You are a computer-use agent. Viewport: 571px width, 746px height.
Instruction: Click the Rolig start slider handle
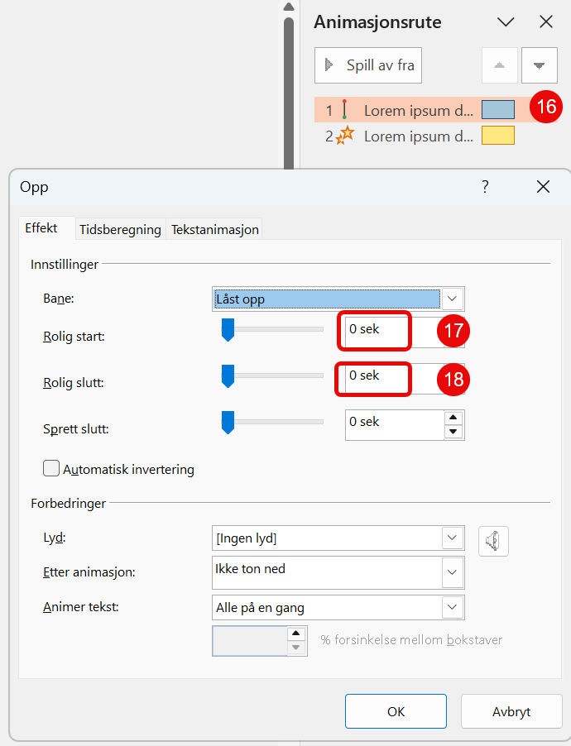coord(228,330)
